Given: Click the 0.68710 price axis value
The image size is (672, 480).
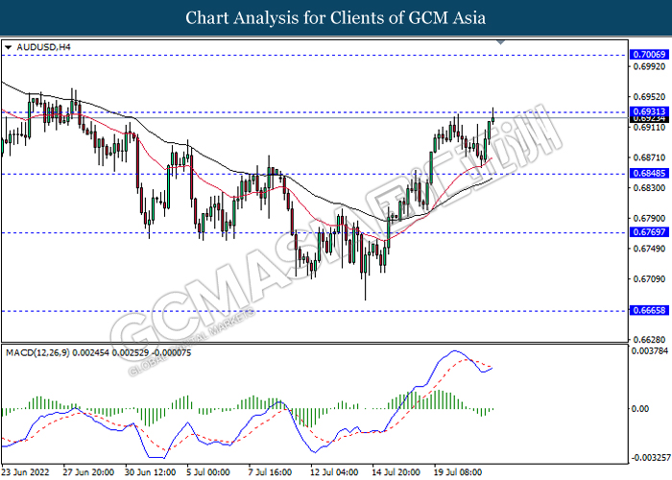Looking at the screenshot, I should coord(649,157).
